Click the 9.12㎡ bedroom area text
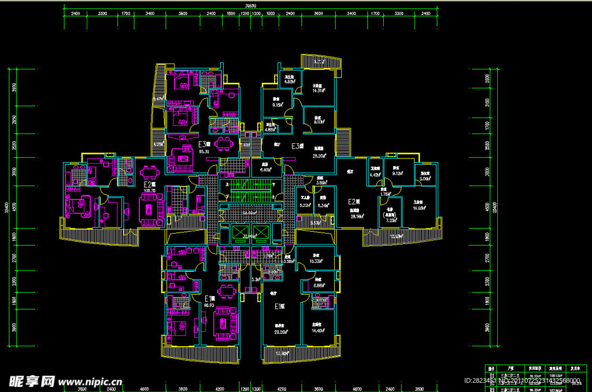 point(398,173)
